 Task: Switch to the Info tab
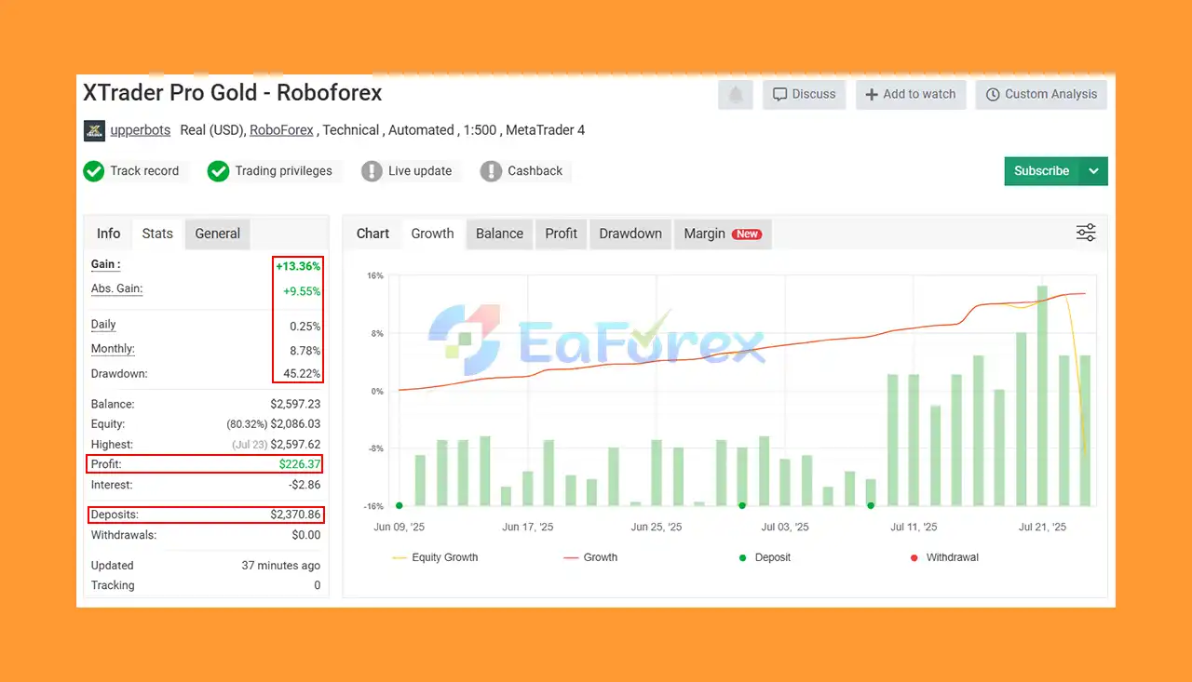pyautogui.click(x=109, y=234)
